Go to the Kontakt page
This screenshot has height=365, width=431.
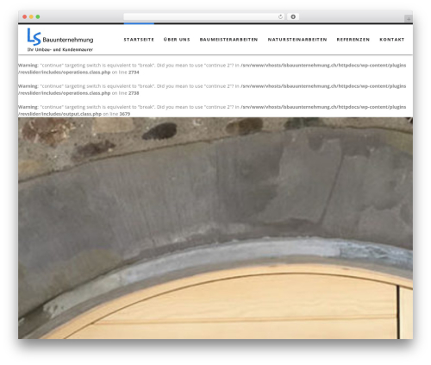click(392, 40)
